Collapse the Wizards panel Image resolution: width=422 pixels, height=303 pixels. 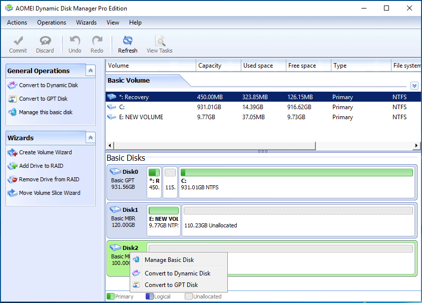click(x=90, y=138)
